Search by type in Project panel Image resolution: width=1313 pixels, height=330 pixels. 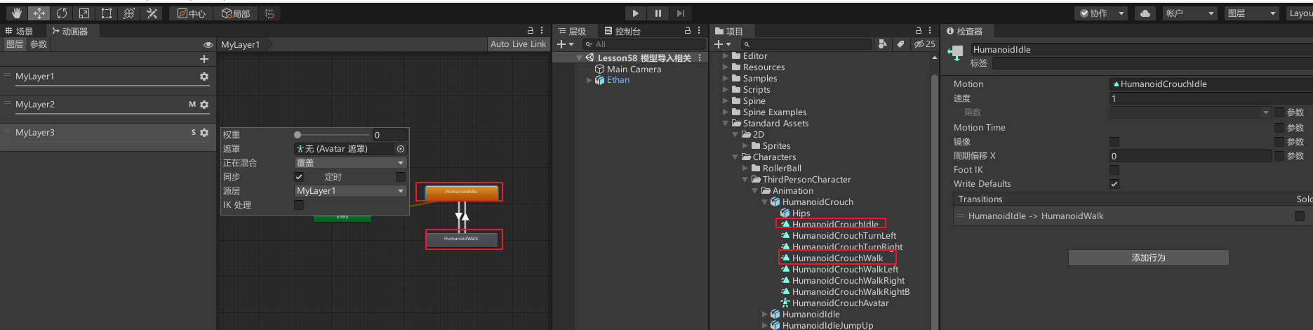tap(883, 44)
